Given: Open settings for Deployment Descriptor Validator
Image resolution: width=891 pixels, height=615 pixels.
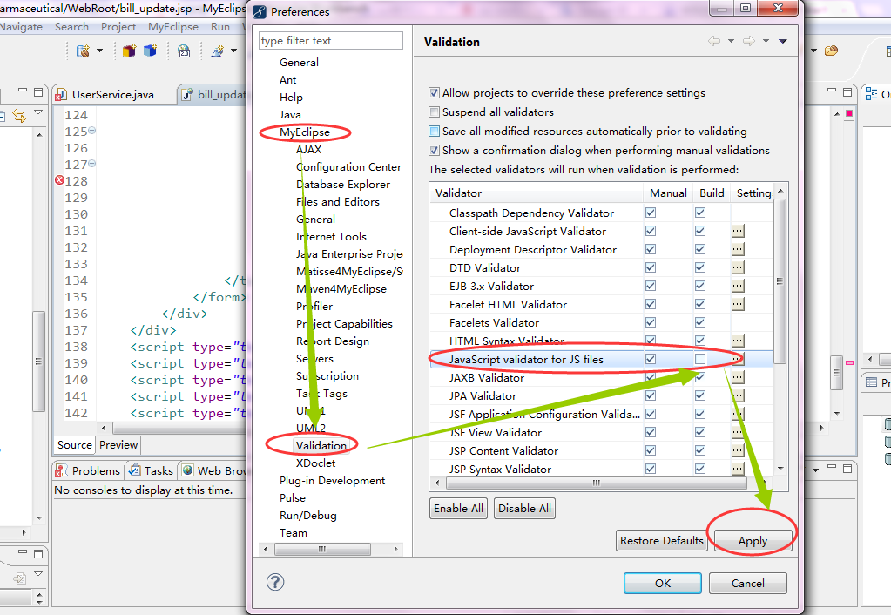Looking at the screenshot, I should click(738, 249).
